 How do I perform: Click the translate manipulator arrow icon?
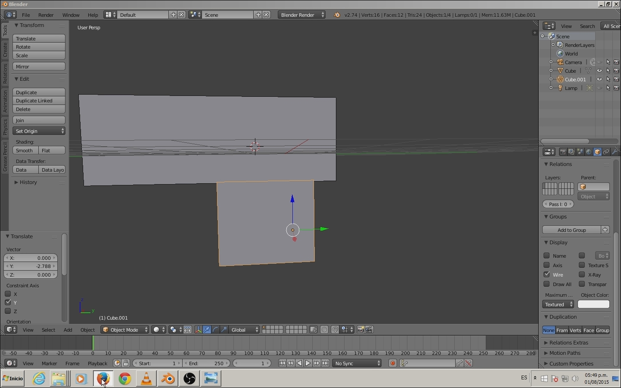[x=207, y=330]
